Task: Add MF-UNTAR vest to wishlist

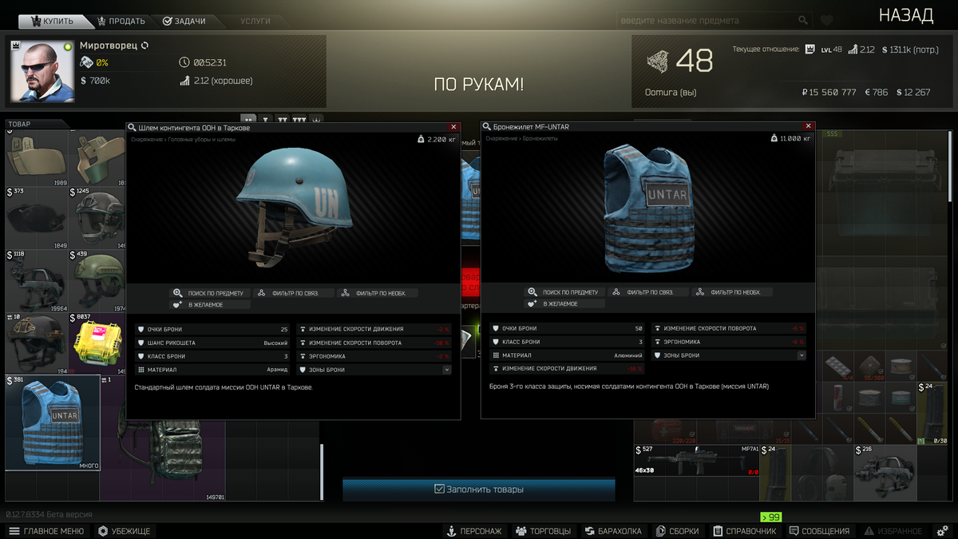Action: pos(565,303)
